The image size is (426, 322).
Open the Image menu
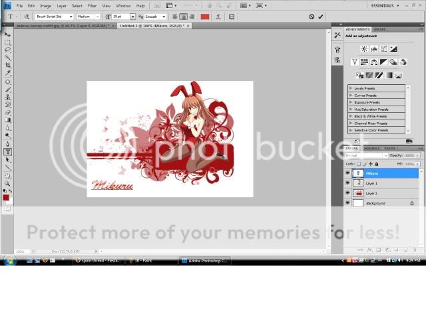[45, 6]
